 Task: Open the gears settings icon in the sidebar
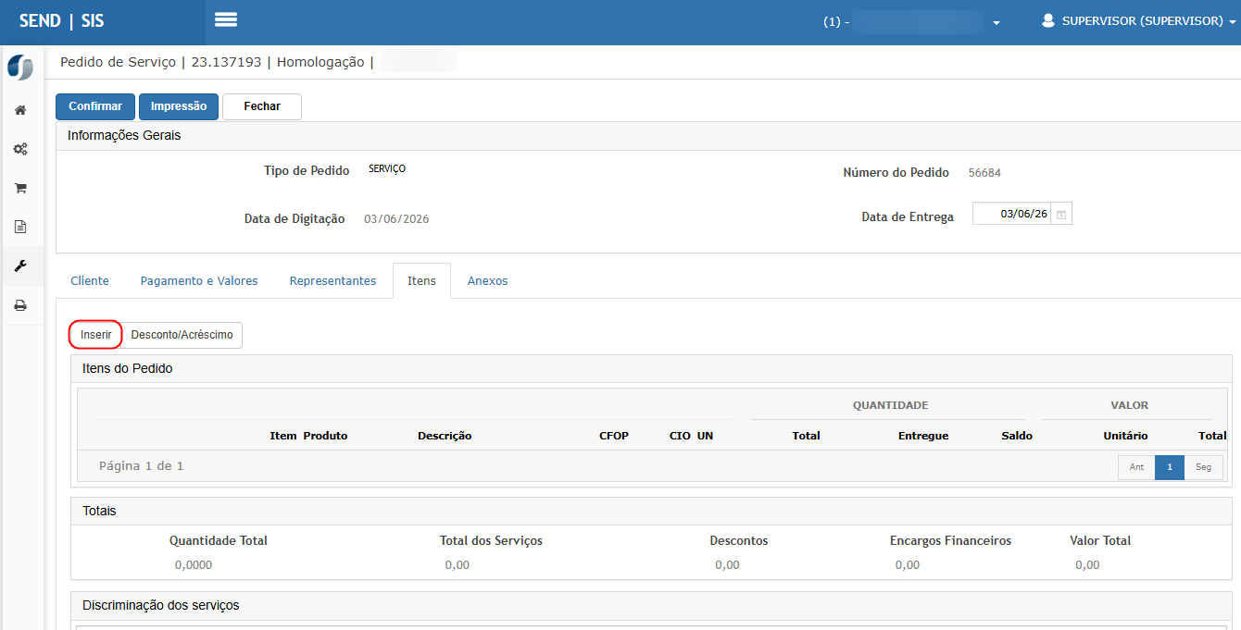coord(20,149)
